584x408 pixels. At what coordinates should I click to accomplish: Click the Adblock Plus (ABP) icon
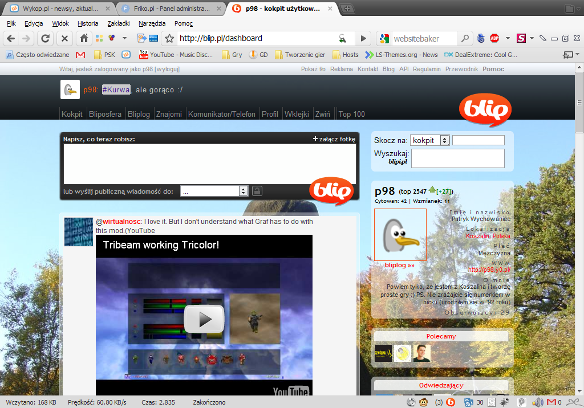coord(494,38)
